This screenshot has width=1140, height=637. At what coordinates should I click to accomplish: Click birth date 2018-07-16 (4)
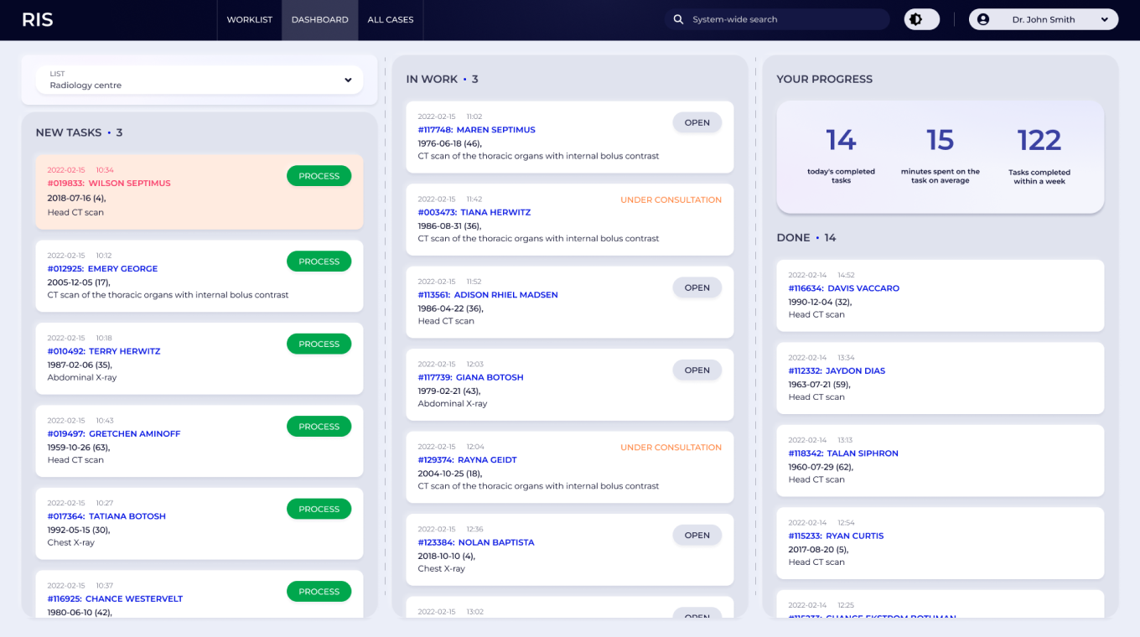(76, 198)
